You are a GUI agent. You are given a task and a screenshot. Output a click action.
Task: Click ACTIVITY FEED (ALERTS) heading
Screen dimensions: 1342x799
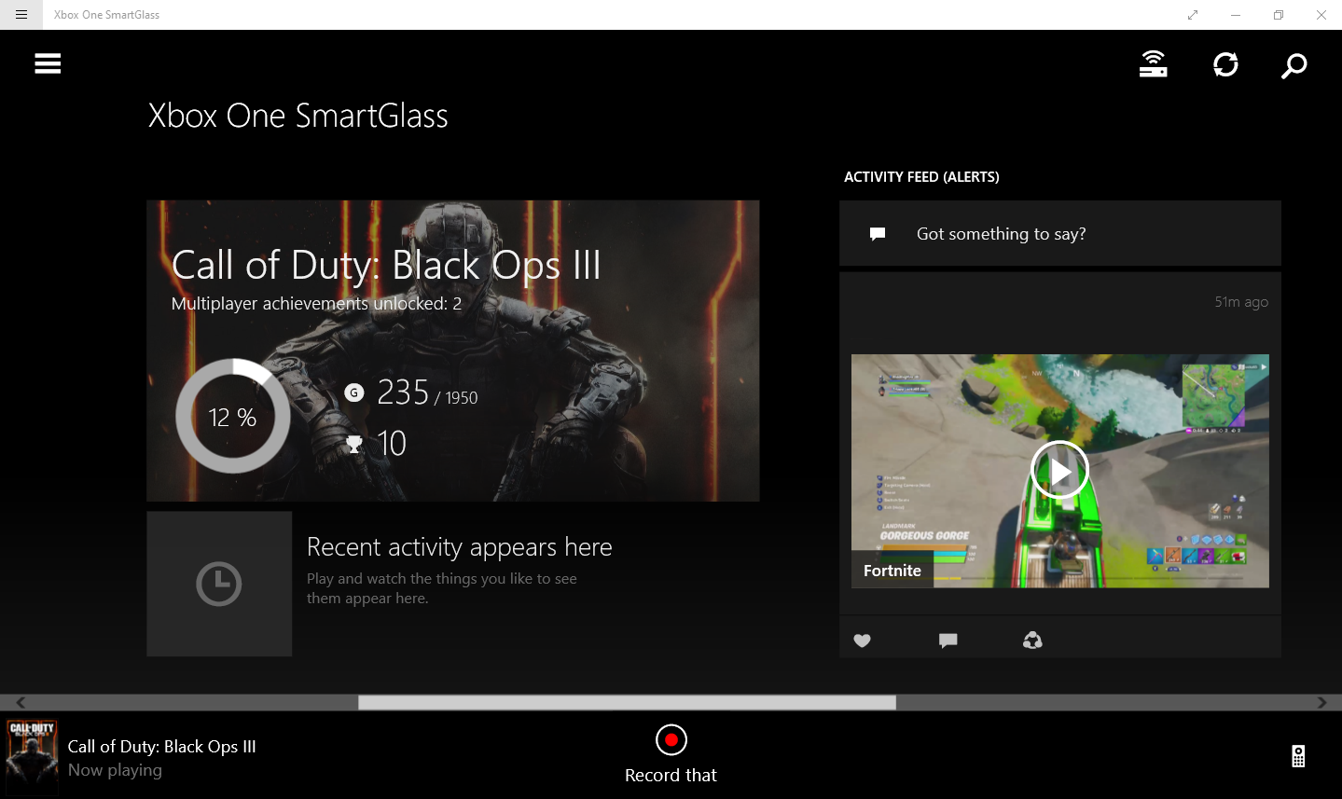921,177
